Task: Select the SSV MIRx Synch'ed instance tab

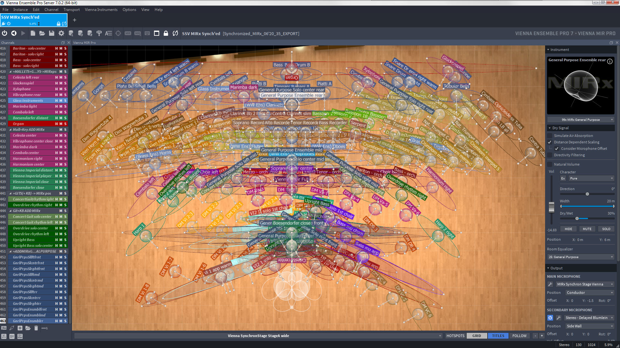Action: (x=34, y=20)
